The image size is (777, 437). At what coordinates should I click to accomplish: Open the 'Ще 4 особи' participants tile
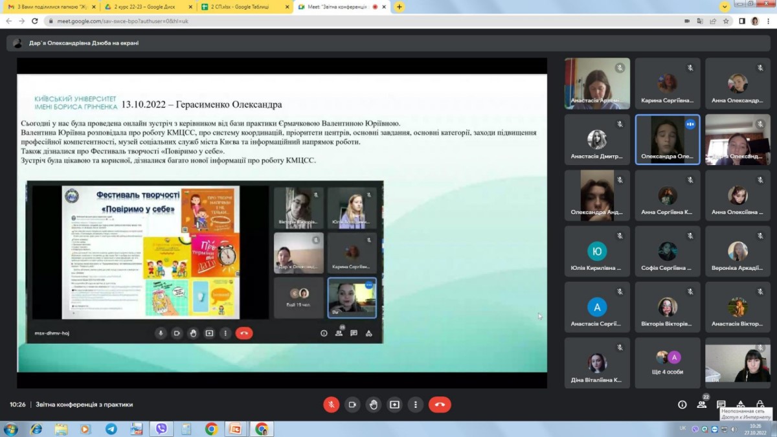[668, 363]
